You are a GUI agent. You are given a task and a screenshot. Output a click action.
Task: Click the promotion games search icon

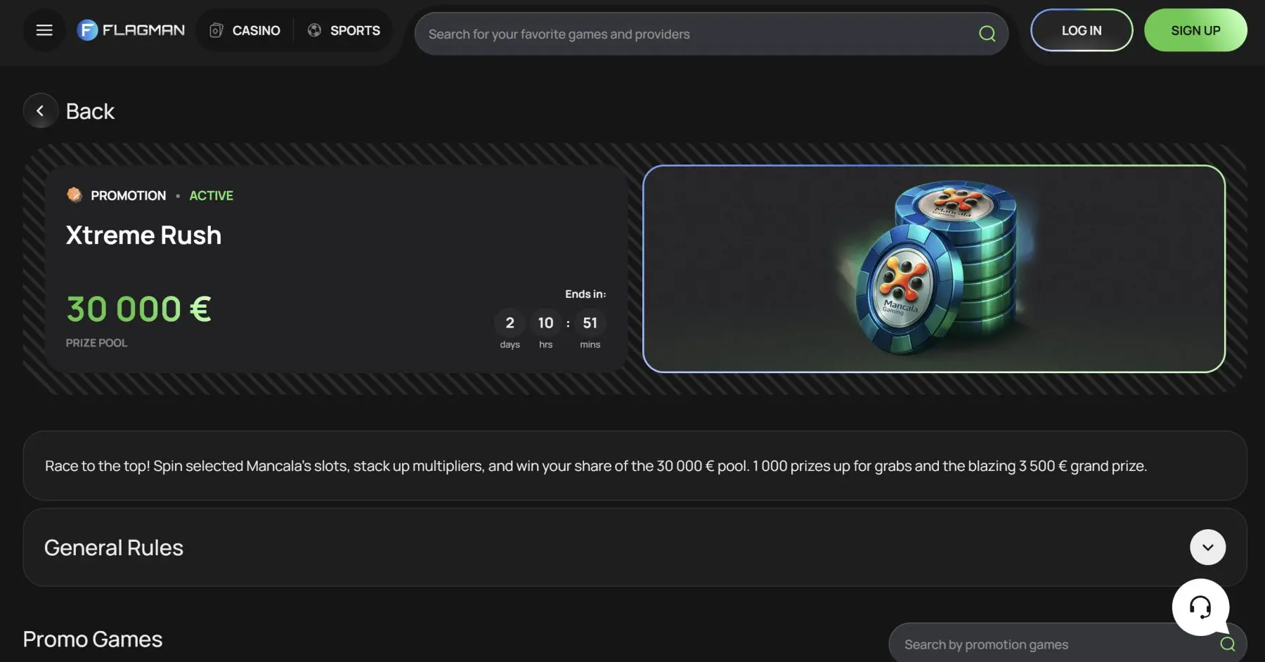[1228, 644]
